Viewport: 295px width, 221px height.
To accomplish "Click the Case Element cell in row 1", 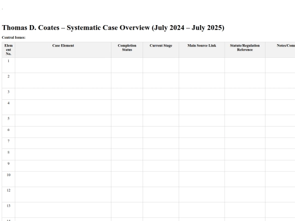I will [x=63, y=65].
